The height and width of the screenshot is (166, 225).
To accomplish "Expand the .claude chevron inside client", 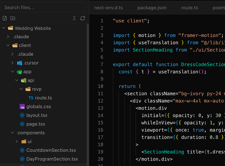I will click(x=12, y=54).
